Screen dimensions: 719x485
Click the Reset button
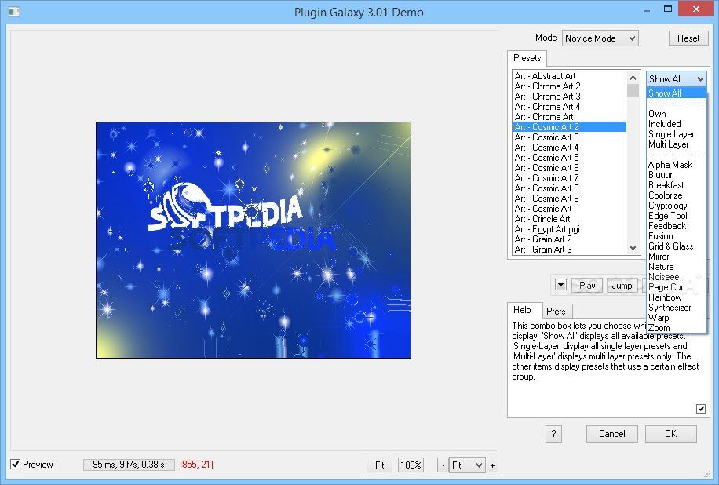(x=688, y=38)
